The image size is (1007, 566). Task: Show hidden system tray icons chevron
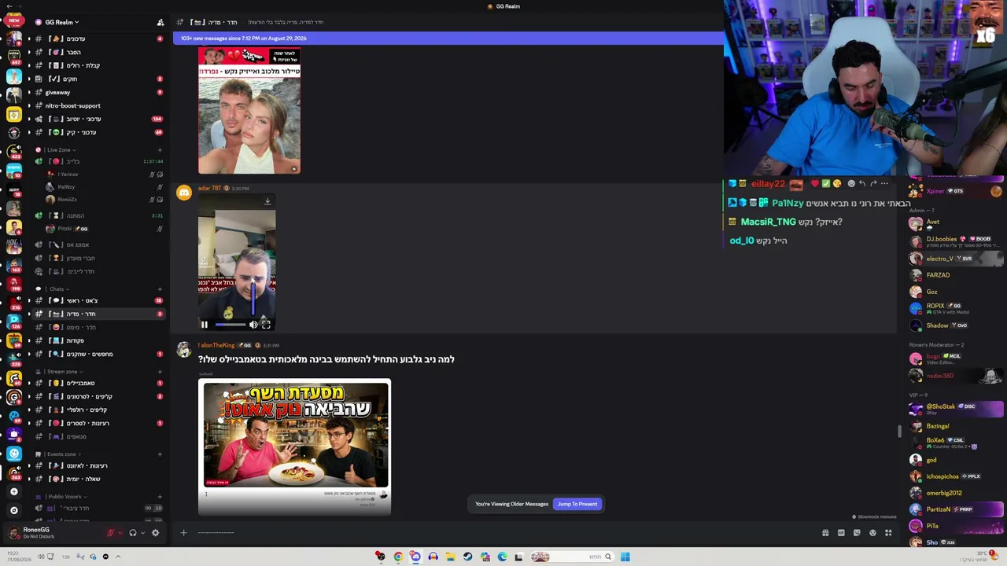(x=118, y=557)
